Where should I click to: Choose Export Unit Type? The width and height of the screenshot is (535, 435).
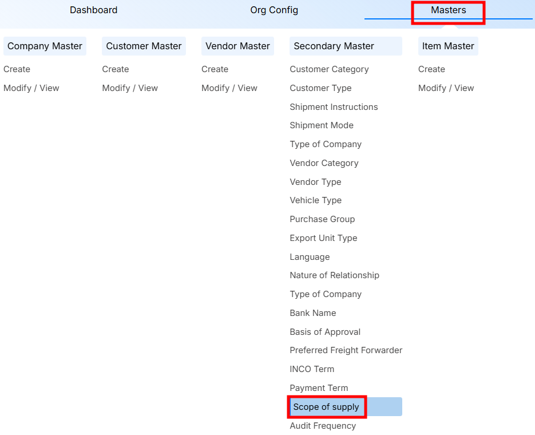[323, 238]
